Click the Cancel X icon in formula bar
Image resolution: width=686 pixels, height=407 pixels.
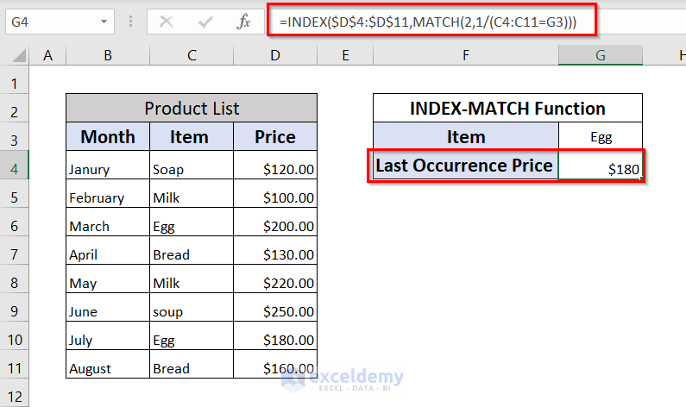coord(166,22)
